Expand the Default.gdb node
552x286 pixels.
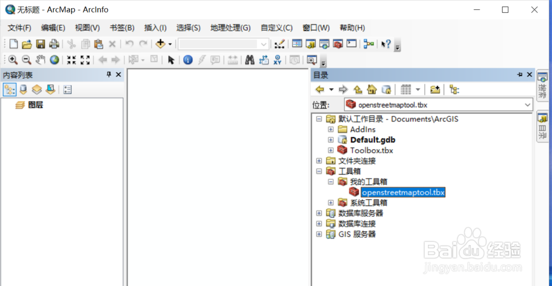[x=331, y=140]
